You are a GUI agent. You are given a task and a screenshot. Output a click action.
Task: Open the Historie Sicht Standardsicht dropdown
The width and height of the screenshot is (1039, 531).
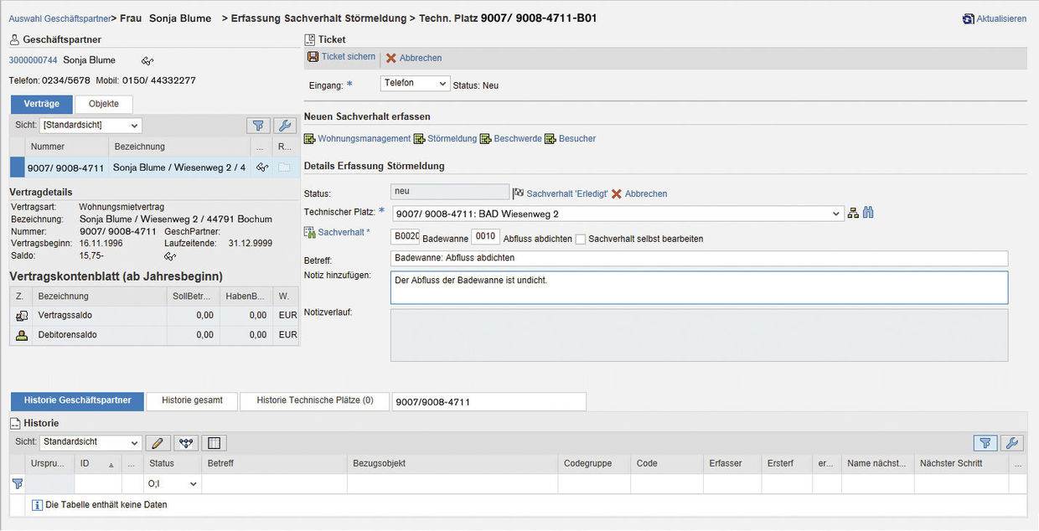[x=90, y=442]
